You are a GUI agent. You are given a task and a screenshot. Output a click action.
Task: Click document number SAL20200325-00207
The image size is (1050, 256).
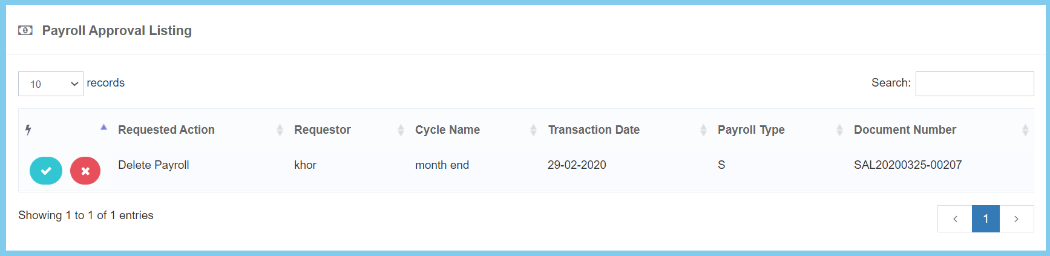[908, 165]
